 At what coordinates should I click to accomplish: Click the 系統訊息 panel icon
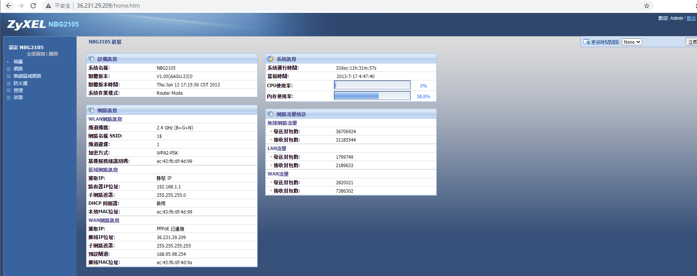pyautogui.click(x=270, y=59)
